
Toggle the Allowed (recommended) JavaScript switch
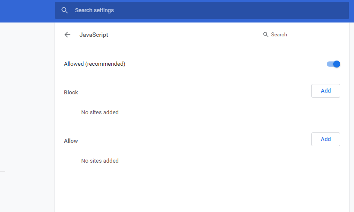click(334, 64)
